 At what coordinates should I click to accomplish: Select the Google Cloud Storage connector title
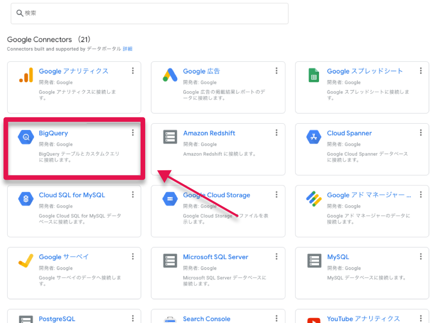(x=216, y=195)
